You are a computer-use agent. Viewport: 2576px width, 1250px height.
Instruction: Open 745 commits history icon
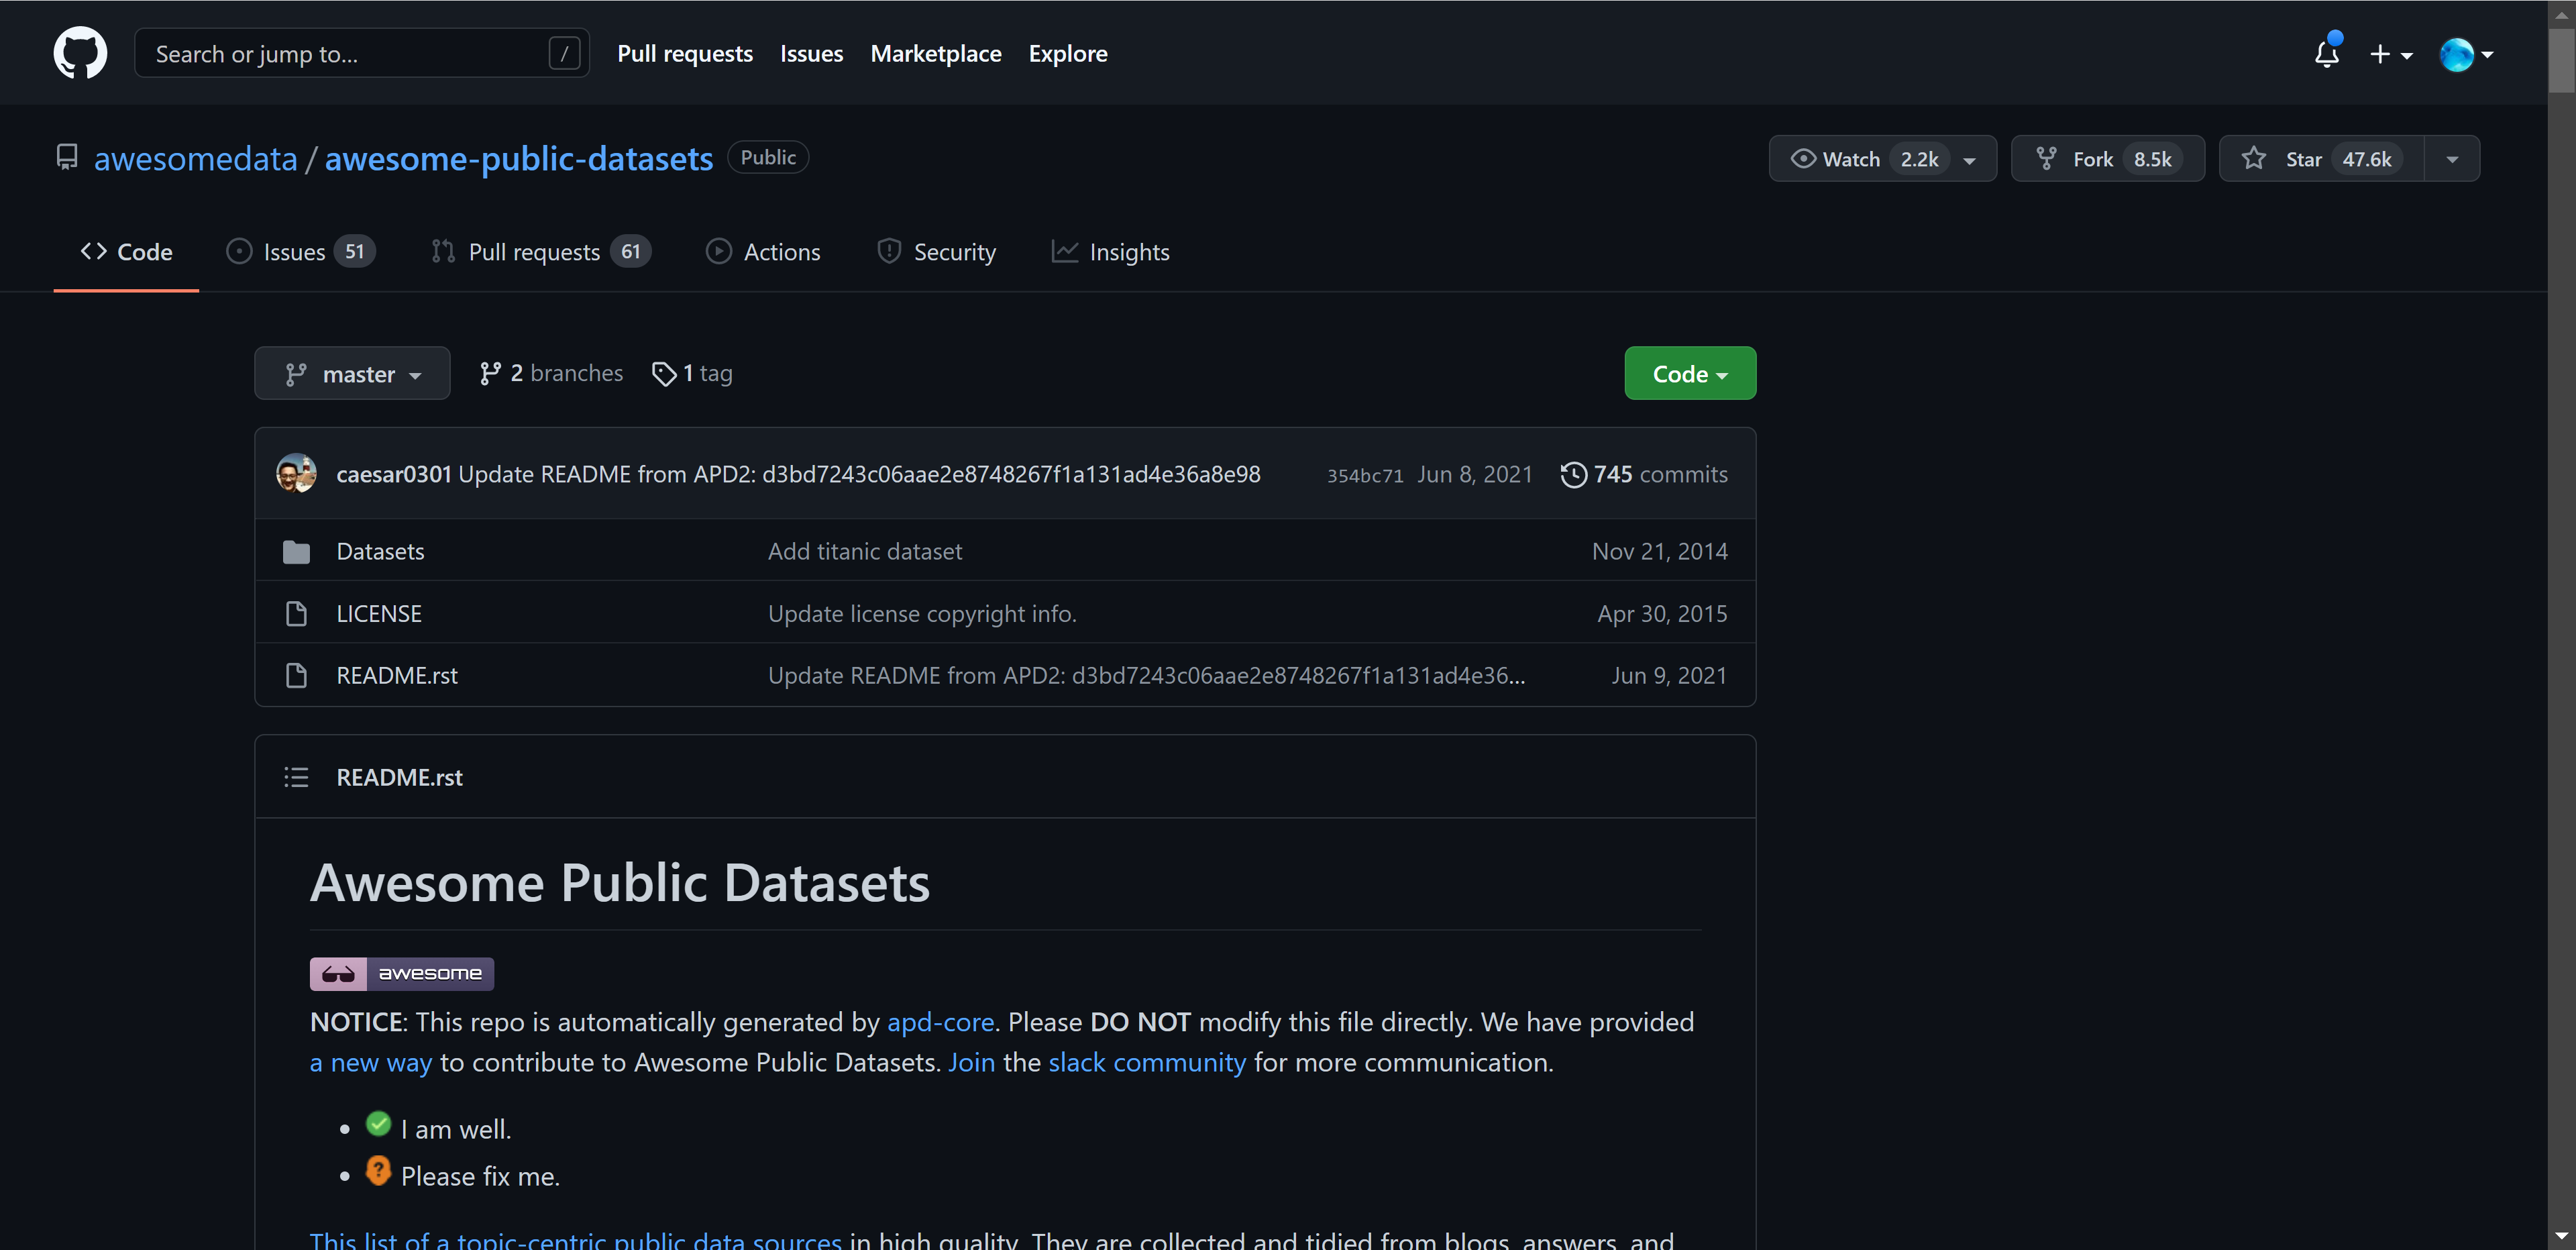(x=1573, y=474)
